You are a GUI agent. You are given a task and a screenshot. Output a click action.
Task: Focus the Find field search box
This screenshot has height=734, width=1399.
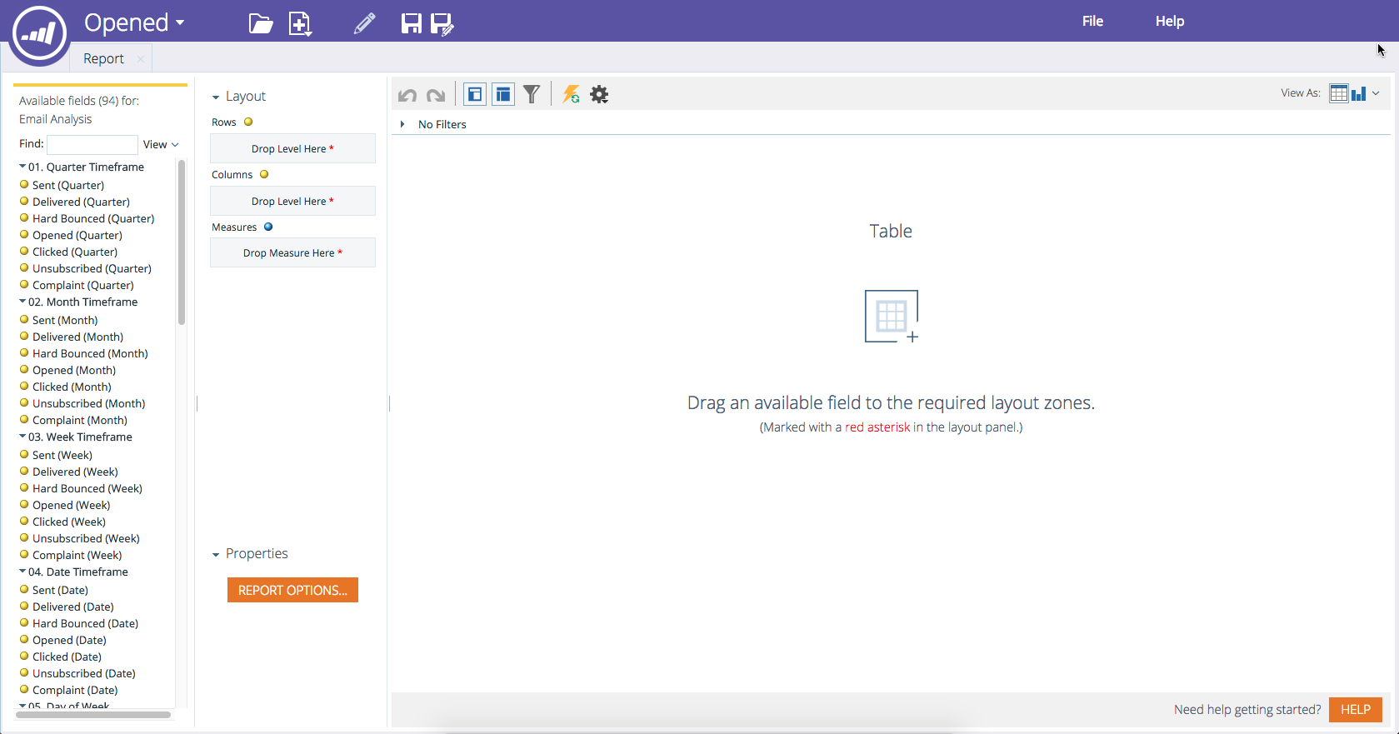(x=92, y=144)
